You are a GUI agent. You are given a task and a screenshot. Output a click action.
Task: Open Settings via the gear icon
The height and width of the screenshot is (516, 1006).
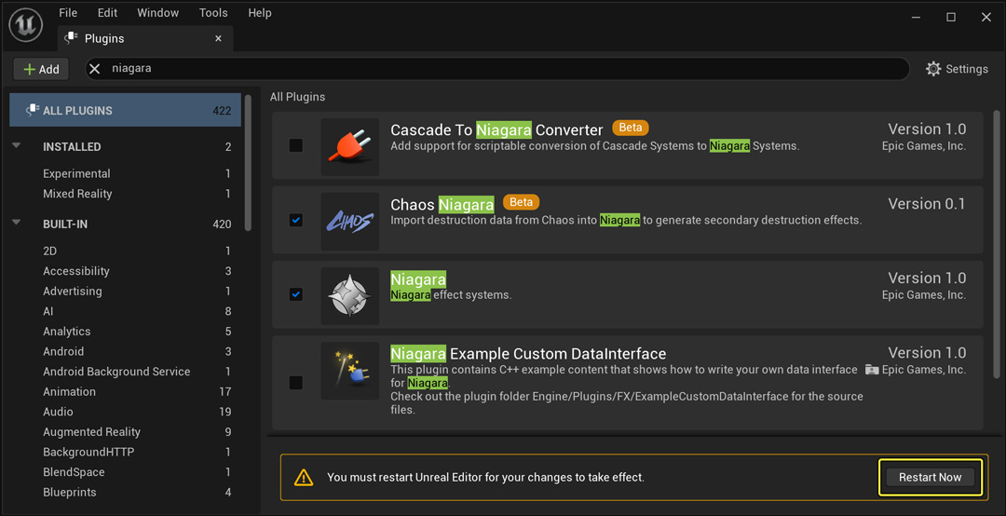click(933, 69)
